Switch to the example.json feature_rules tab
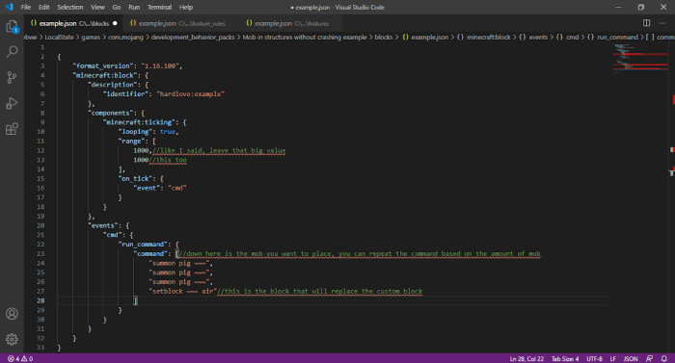 [181, 23]
